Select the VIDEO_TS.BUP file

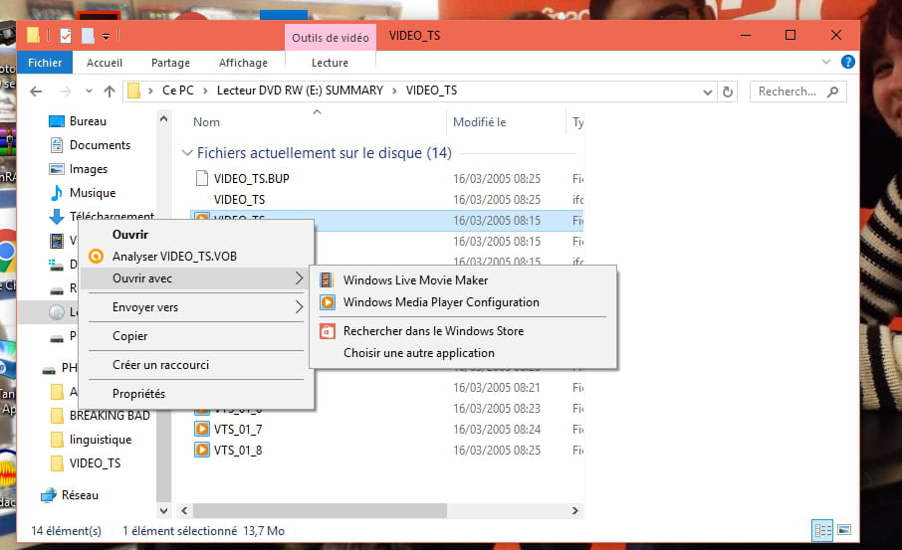pos(252,179)
